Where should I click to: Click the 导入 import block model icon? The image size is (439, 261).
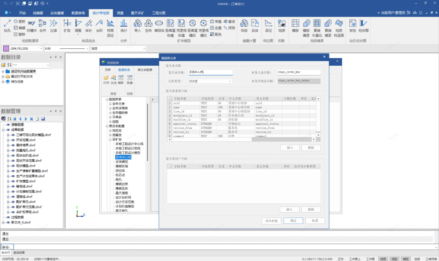pos(137,26)
